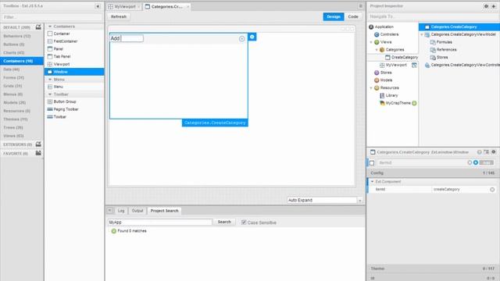
Task: Collapse the Views tree node
Action: pos(371,42)
